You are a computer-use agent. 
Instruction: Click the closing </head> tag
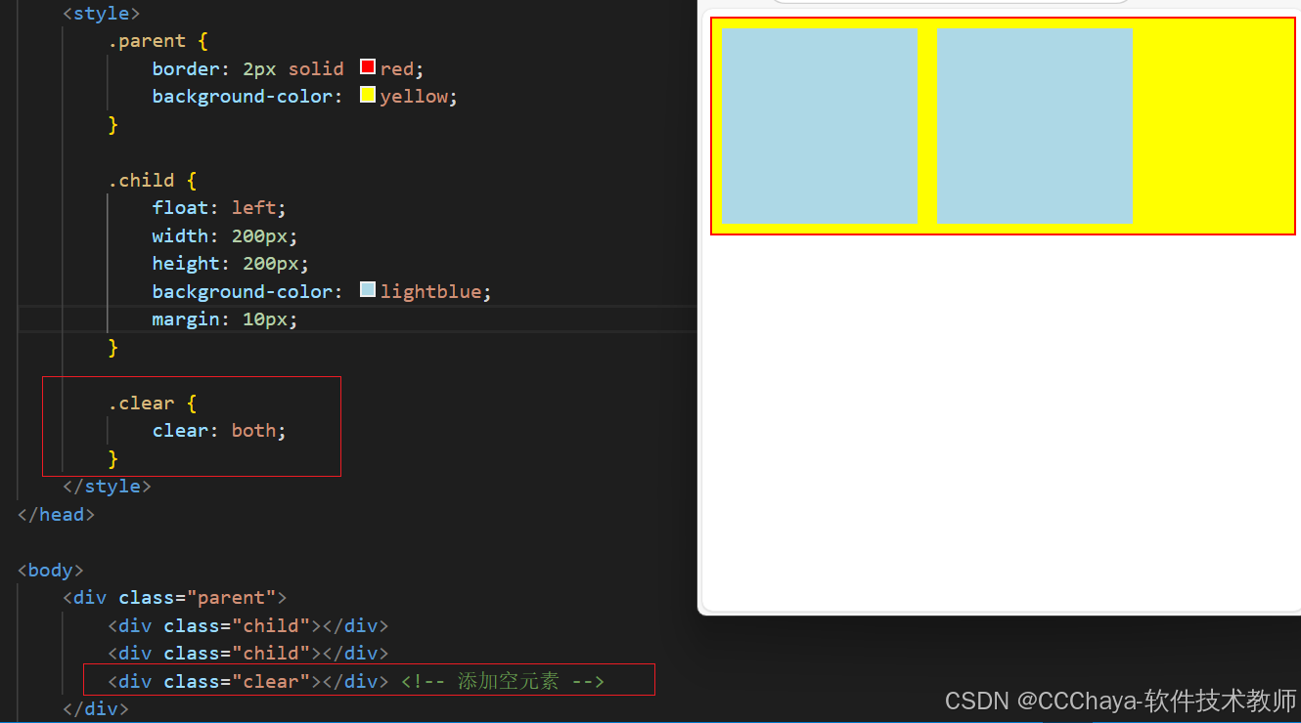coord(56,514)
